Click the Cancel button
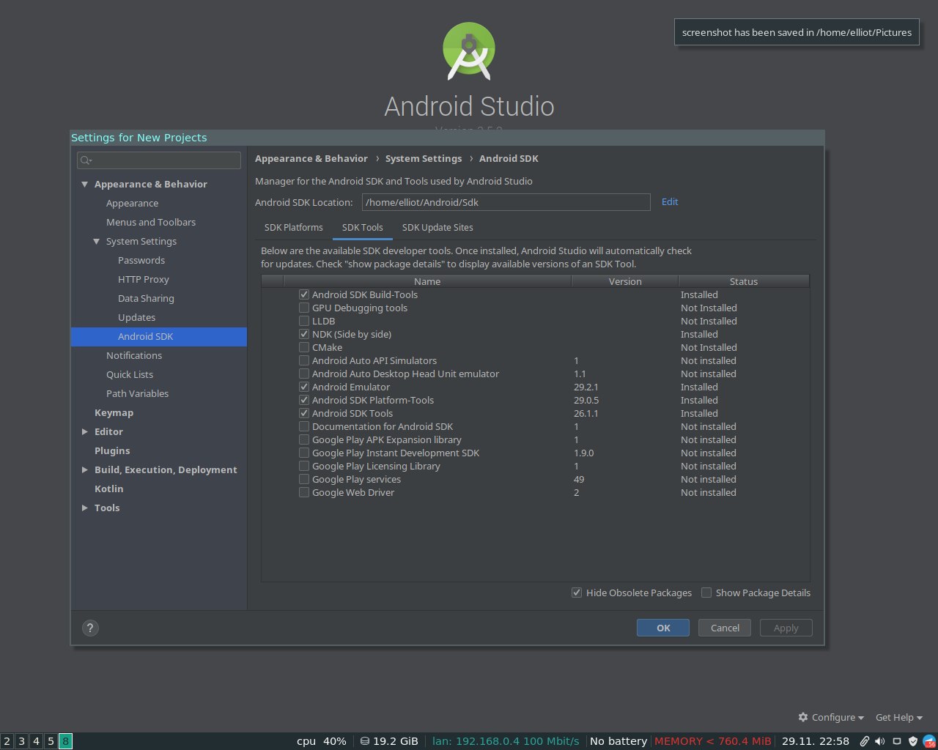Image resolution: width=938 pixels, height=750 pixels. [725, 628]
